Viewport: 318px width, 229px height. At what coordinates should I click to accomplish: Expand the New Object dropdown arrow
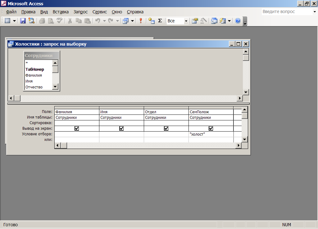(x=229, y=21)
